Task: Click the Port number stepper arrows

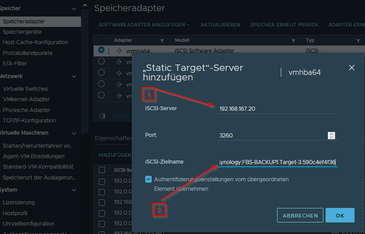Action: 331,135
